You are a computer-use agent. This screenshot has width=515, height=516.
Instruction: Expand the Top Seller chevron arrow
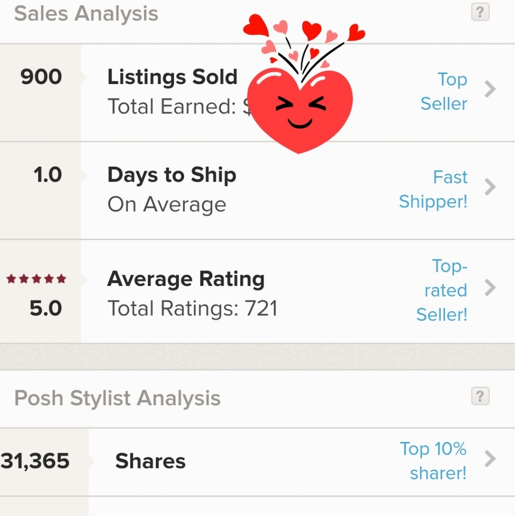click(490, 89)
